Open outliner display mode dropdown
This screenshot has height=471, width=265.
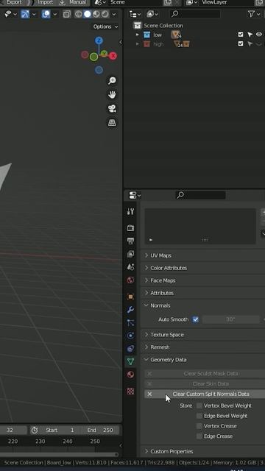coord(152,14)
